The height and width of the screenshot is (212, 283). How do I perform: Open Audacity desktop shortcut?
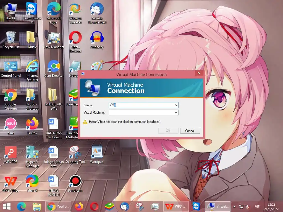point(97,40)
